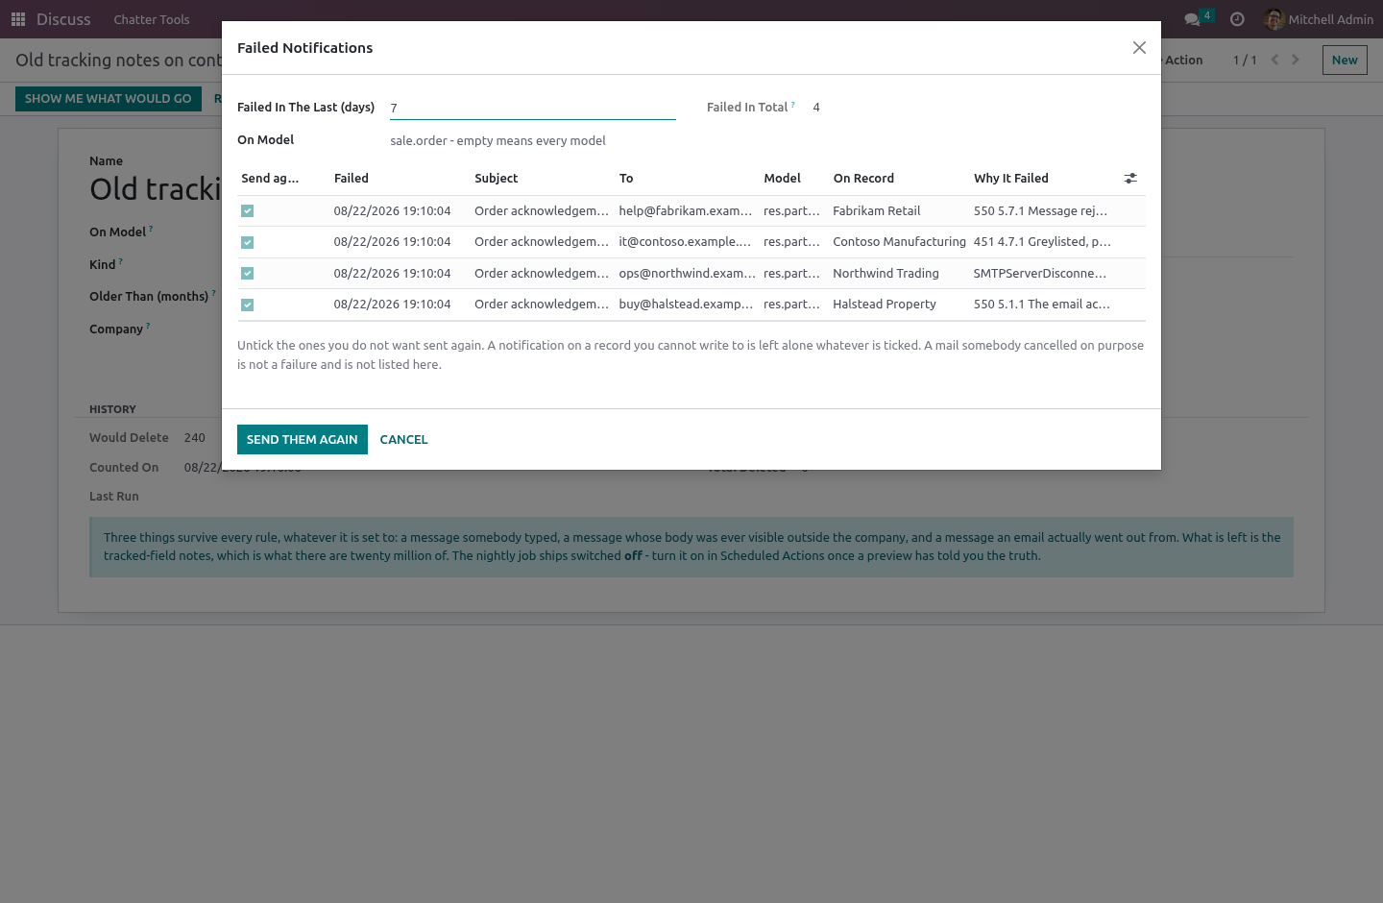The height and width of the screenshot is (903, 1383).
Task: Sort by the On Record column header
Action: [864, 179]
